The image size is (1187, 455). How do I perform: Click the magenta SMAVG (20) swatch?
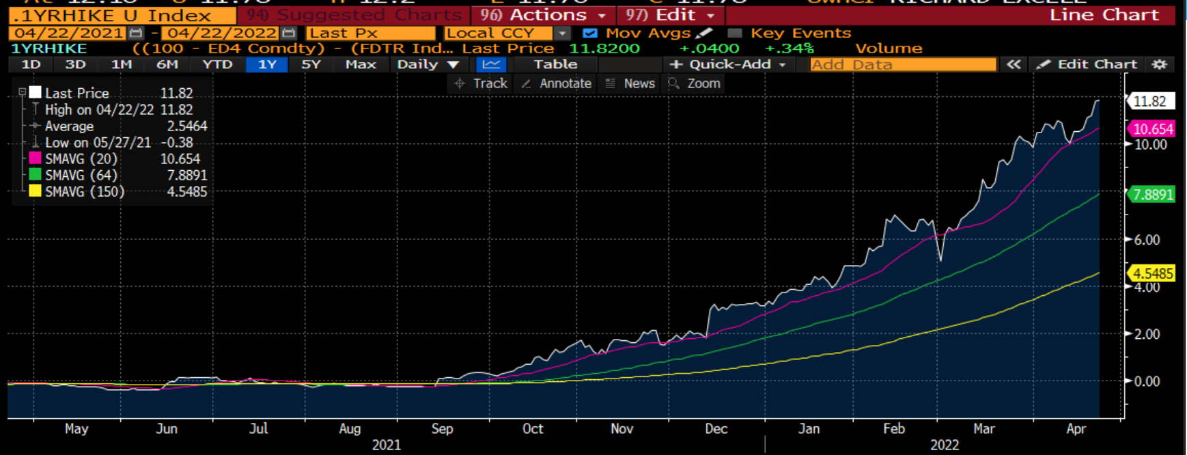pyautogui.click(x=36, y=158)
